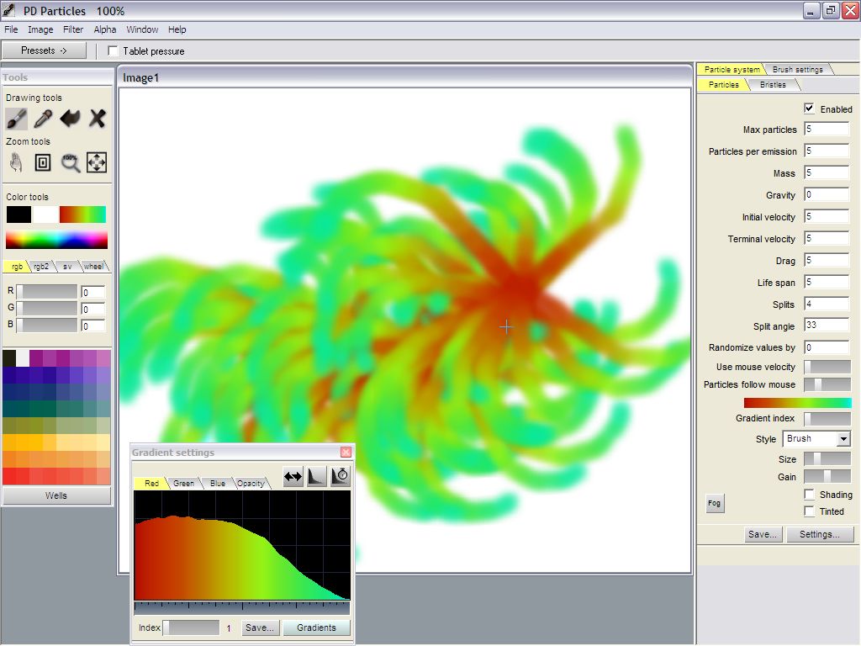Click the four-arrow fit-to-window zoom icon

[97, 162]
